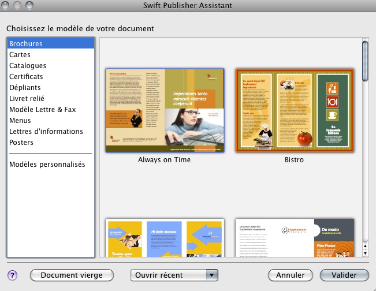Select Lettres d'informations category
376x291 pixels.
click(x=46, y=132)
